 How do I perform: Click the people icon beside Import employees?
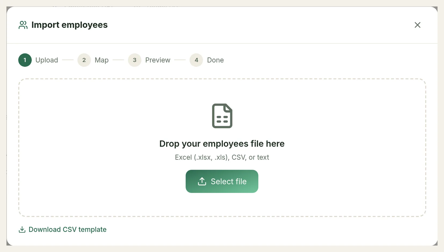point(23,25)
